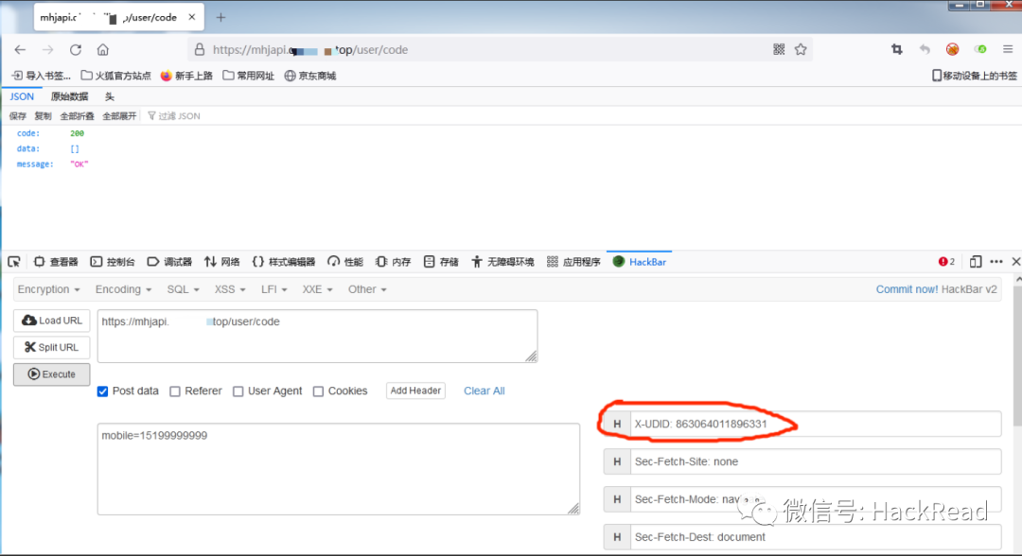Viewport: 1022px width, 556px height.
Task: Pick an element with the inspector picker icon
Action: click(13, 262)
